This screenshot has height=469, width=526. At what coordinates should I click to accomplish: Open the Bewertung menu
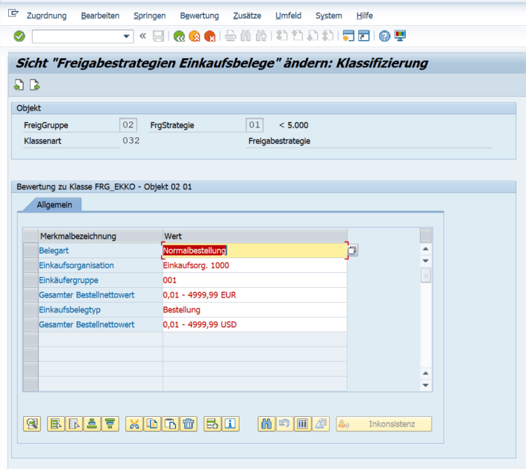(200, 16)
